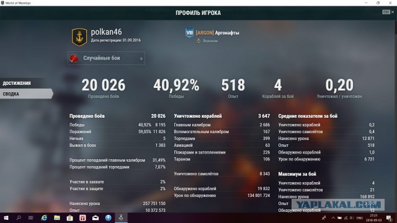This screenshot has height=223, width=397.
Task: Click the clan league VII shield icon
Action: pos(189,33)
